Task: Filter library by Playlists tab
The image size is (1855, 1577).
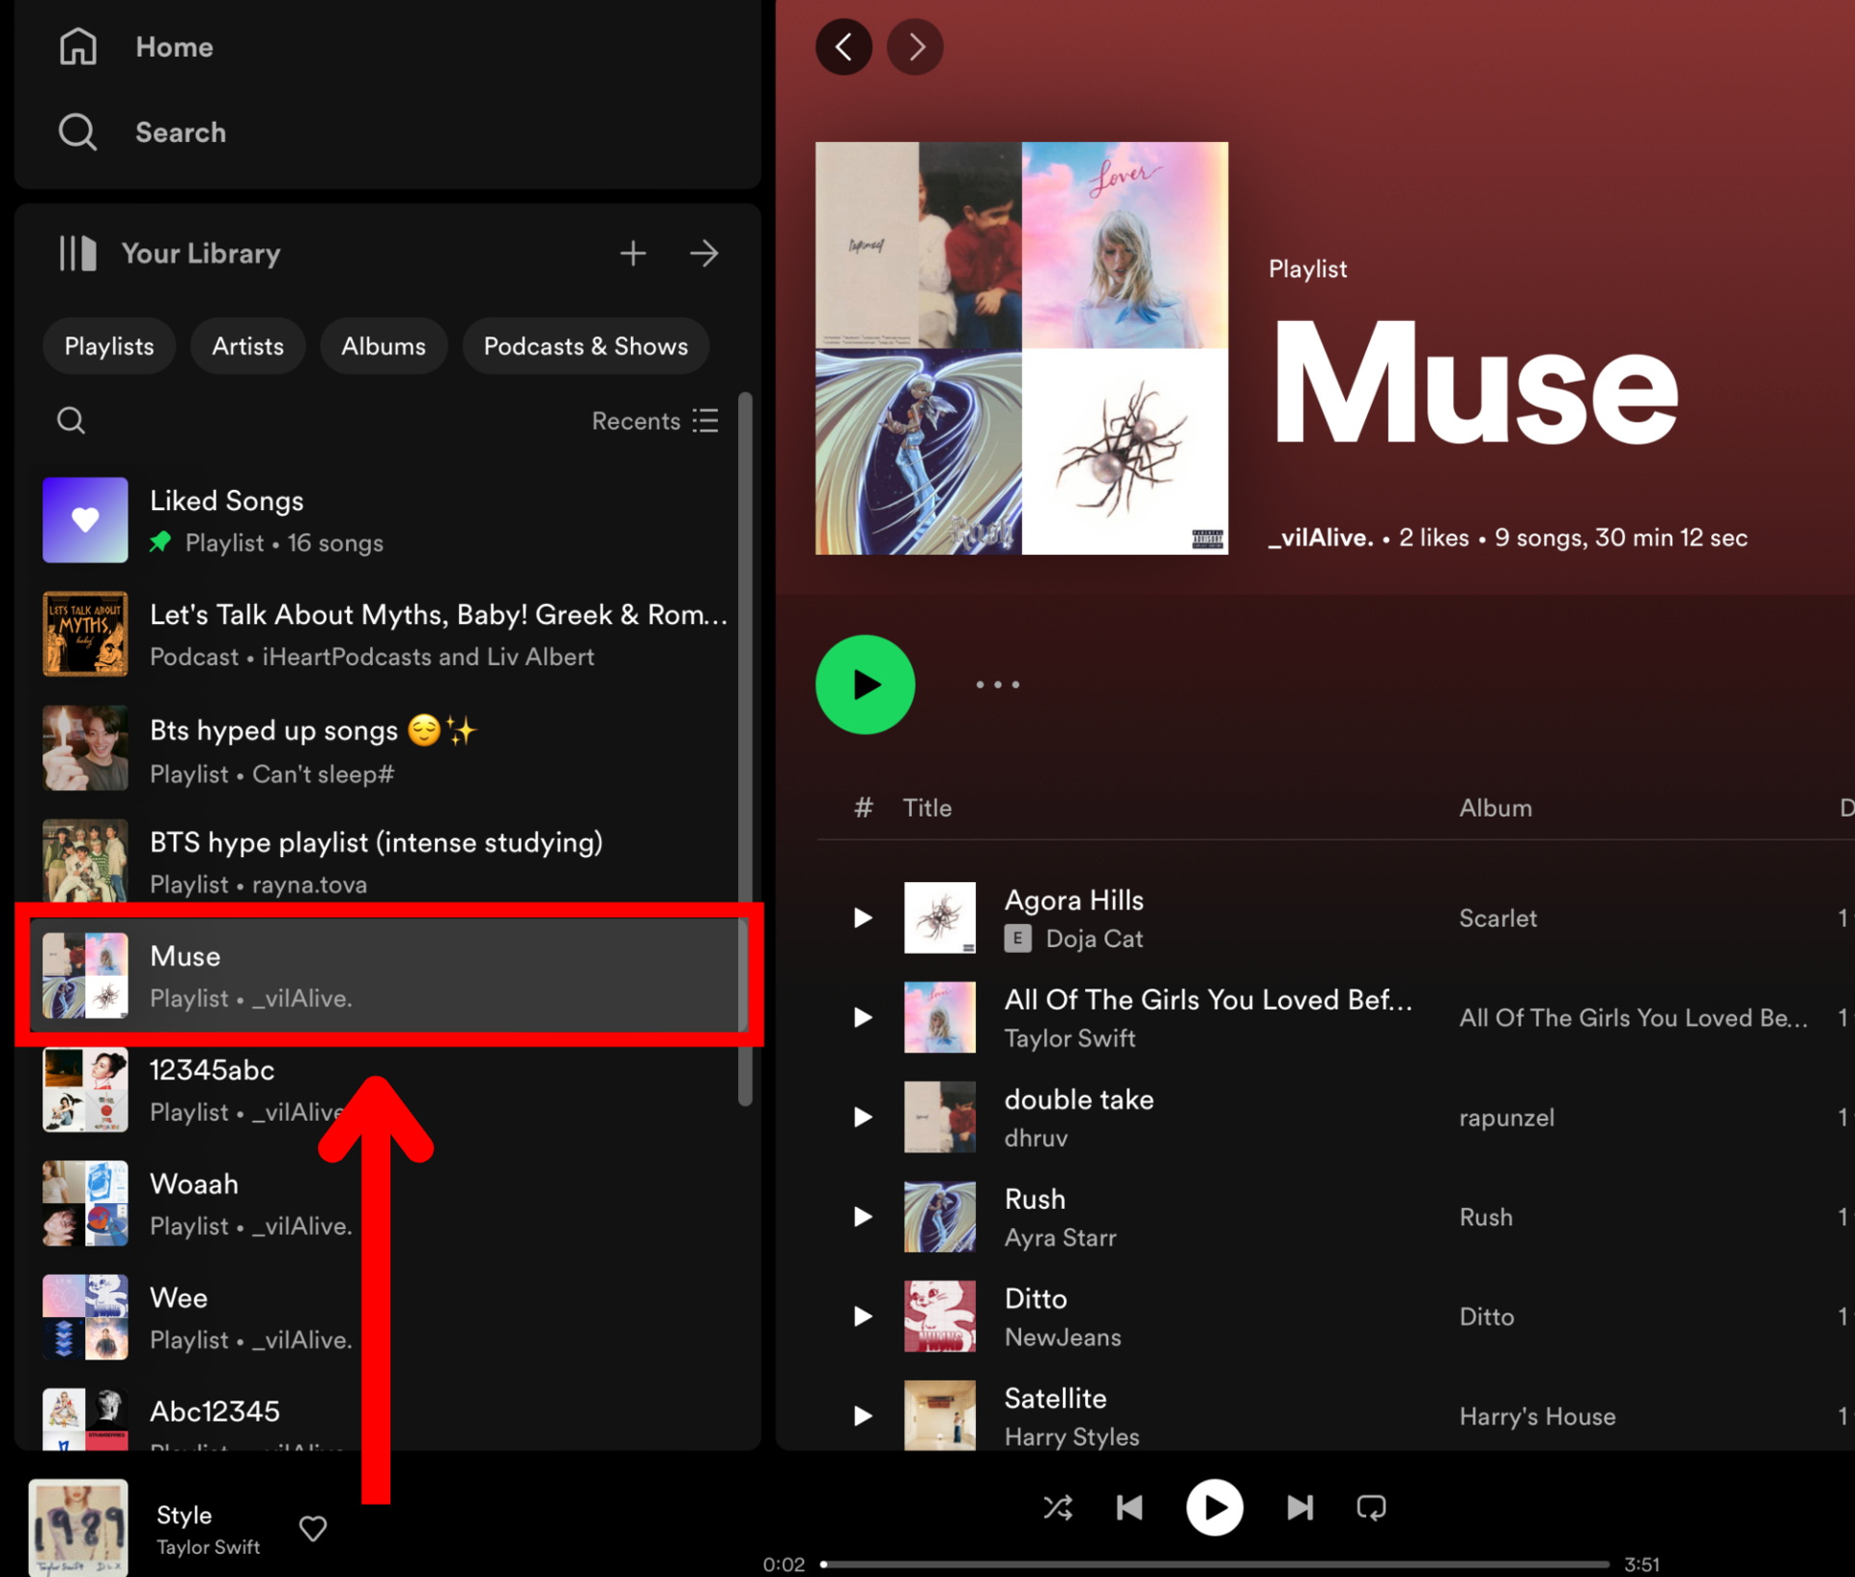Action: [x=109, y=346]
